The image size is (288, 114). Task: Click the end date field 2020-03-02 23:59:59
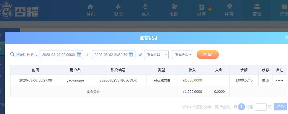click(x=114, y=55)
